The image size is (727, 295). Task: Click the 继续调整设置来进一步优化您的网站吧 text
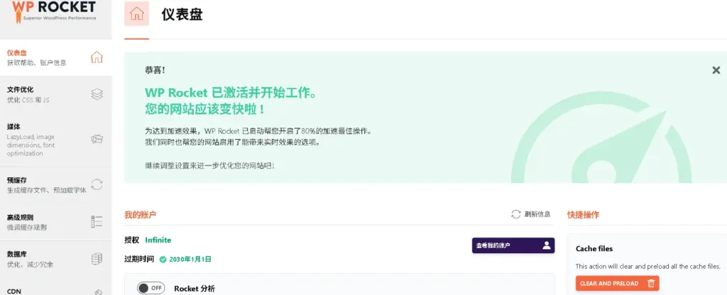tap(209, 165)
